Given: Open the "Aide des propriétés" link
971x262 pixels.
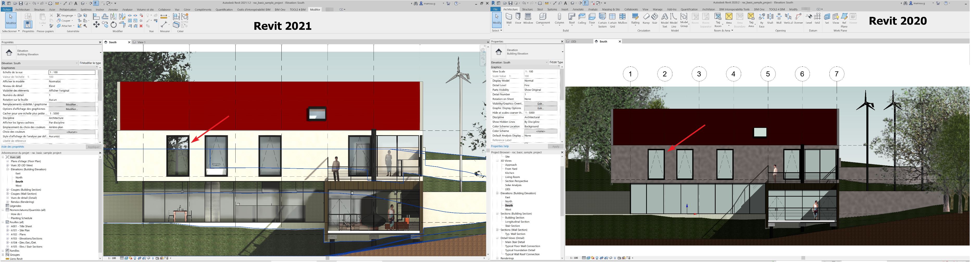Looking at the screenshot, I should [x=13, y=147].
